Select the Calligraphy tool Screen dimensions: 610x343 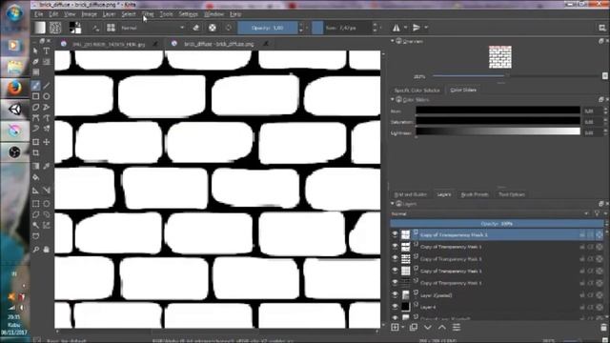click(36, 61)
